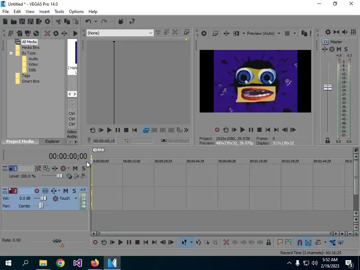Switch to the Explorer tab

(52, 141)
